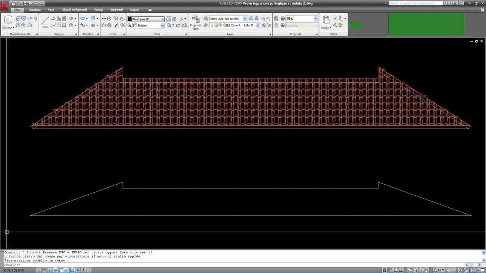486x273 pixels.
Task: Open the Stato layer non salvato dropdown
Action: point(245,19)
